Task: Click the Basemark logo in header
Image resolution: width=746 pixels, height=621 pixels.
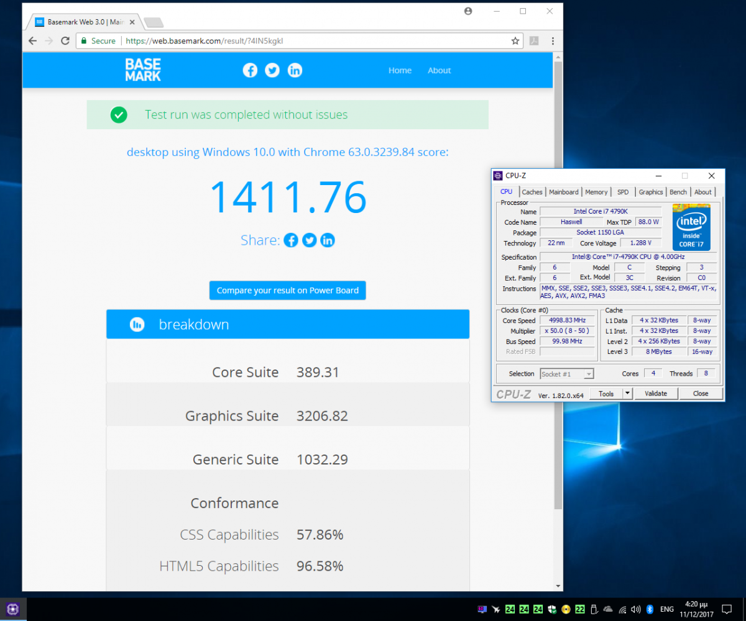Action: [143, 70]
